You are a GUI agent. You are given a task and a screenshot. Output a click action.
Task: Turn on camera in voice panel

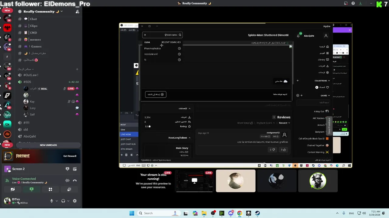13,189
